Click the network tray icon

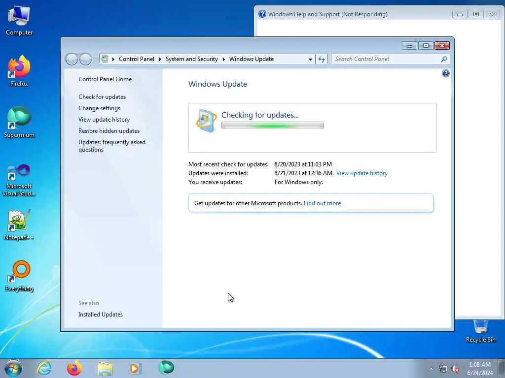(443, 369)
